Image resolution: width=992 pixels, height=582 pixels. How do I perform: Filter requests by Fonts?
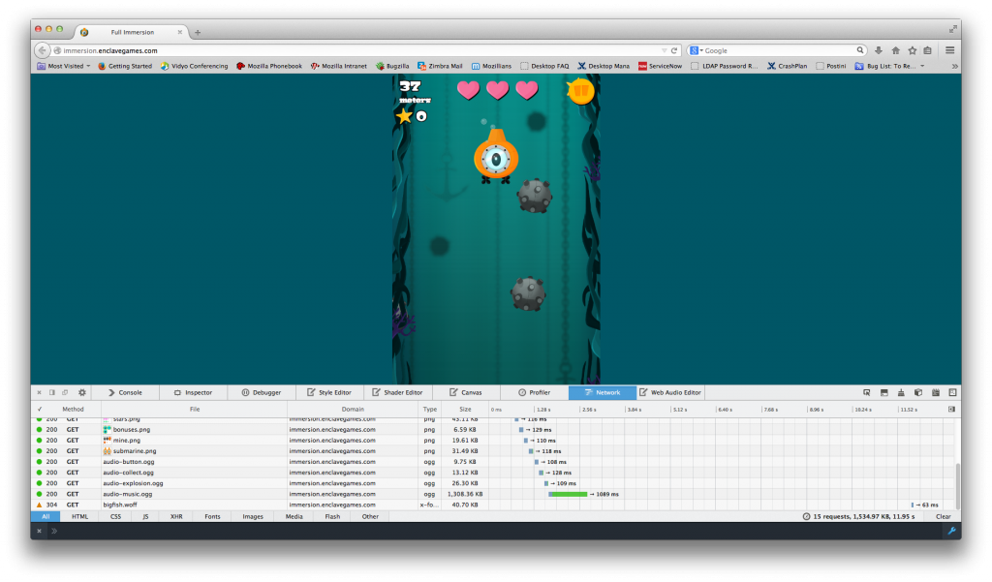[x=212, y=517]
